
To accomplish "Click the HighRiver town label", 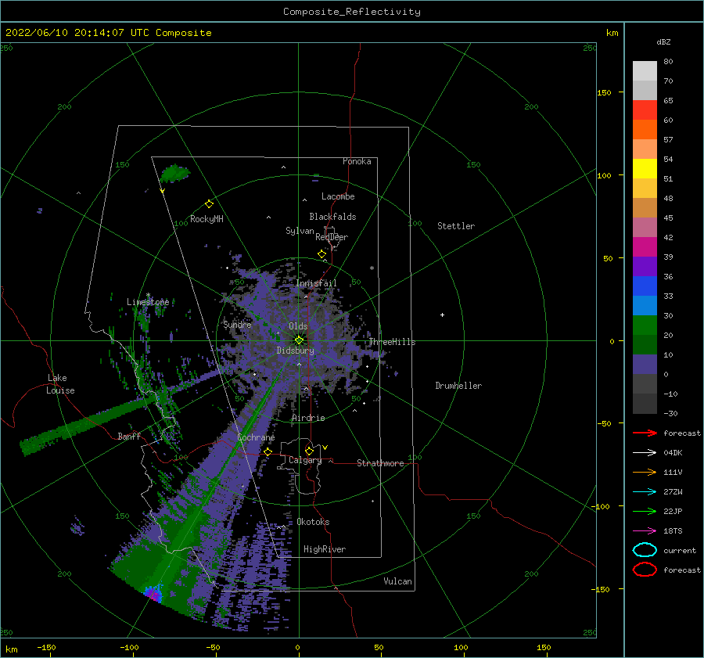I will 325,549.
